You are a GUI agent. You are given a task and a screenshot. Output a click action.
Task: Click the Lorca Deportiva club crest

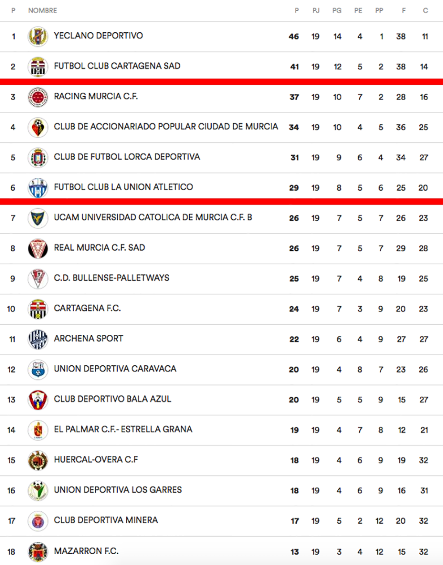38,158
